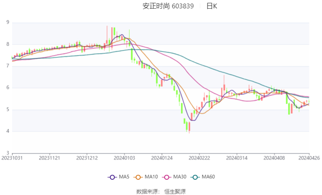Select the price level 3 axis label
Image resolution: width=322 pixels, height=195 pixels.
tap(8, 153)
